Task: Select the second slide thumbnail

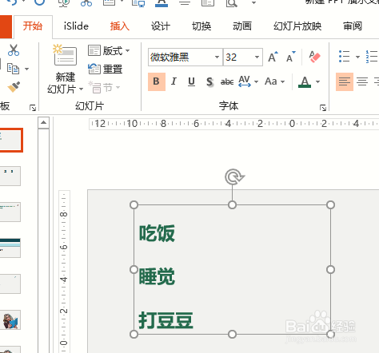Action: [10, 176]
